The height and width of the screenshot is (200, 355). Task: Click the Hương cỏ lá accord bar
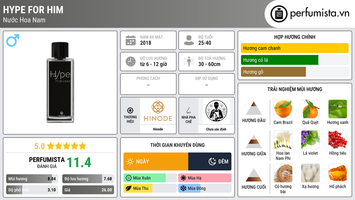(x=295, y=60)
